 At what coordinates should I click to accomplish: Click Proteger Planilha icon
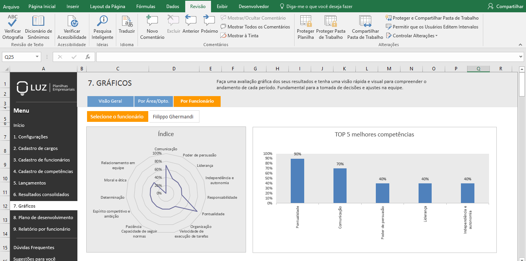[x=306, y=22]
